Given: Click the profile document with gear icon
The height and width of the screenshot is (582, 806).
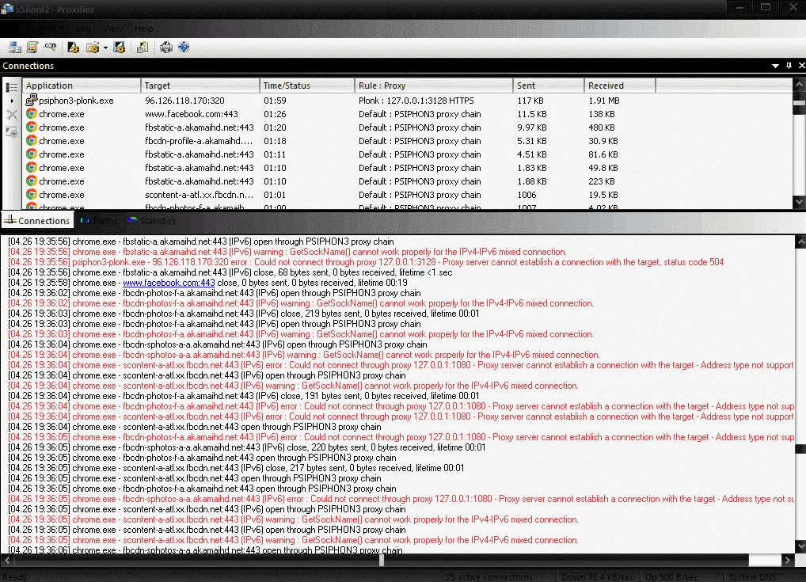Looking at the screenshot, I should (74, 48).
